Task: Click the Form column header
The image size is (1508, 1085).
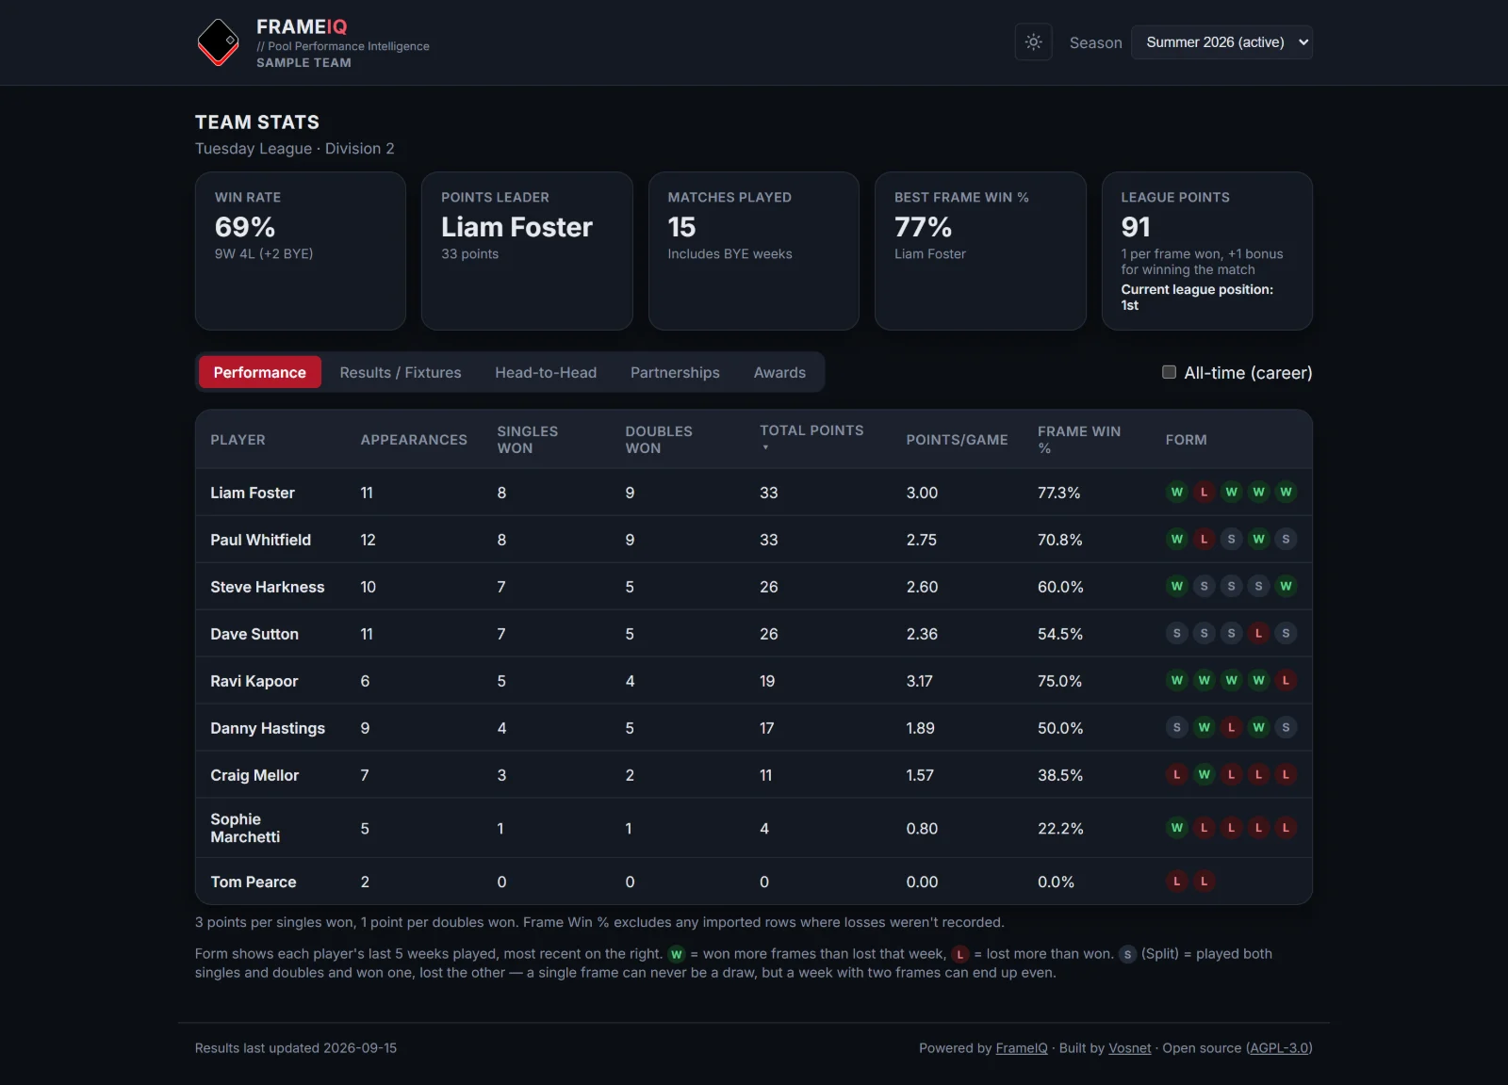Action: tap(1186, 440)
